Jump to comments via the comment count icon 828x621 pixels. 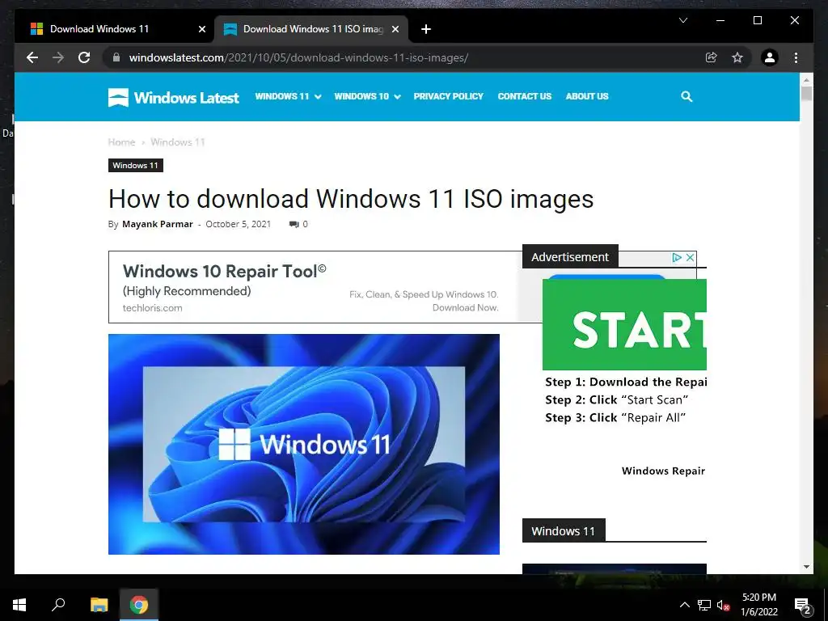298,224
